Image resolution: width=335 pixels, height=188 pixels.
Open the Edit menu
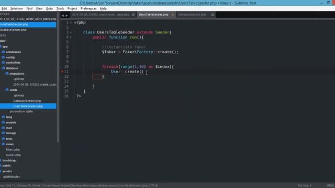click(x=4, y=8)
